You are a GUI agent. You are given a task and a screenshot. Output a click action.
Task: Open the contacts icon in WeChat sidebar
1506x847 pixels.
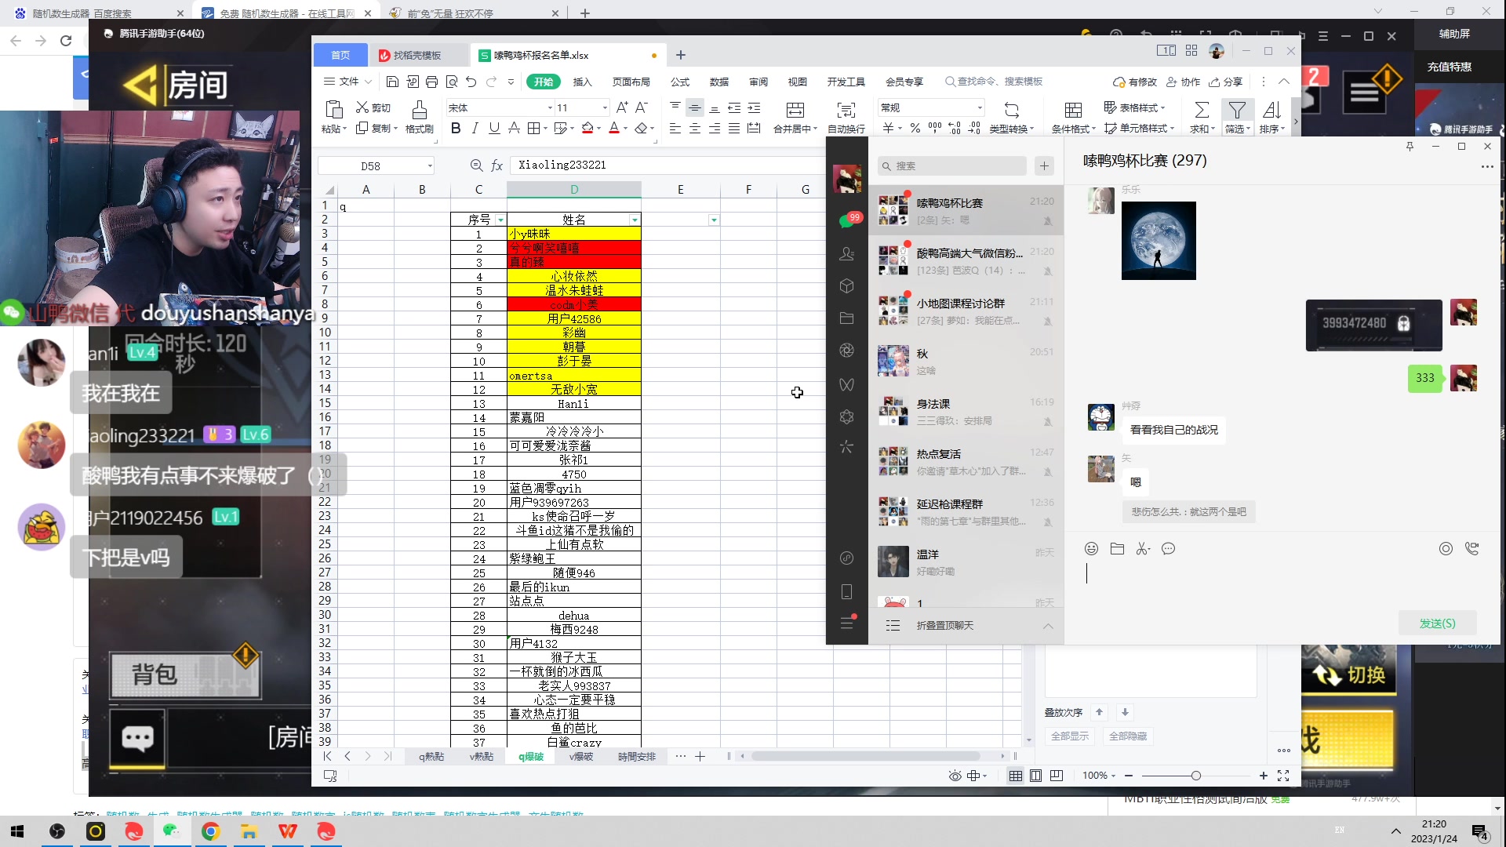point(846,254)
